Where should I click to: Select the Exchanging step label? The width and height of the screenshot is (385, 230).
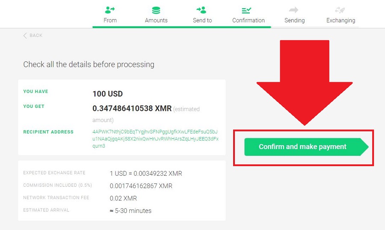(341, 21)
